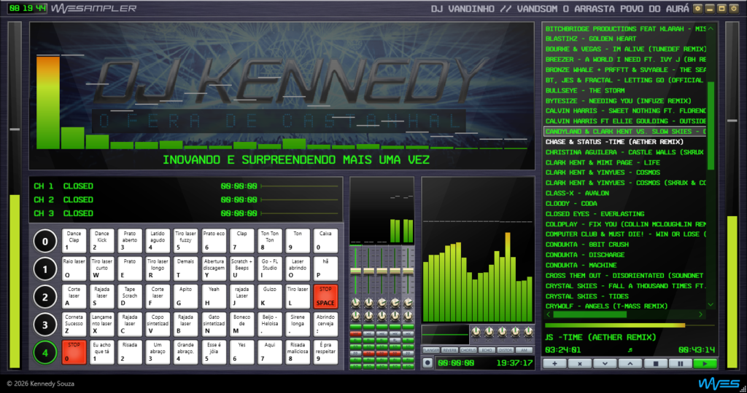Open settings via the gear icon
Image resolution: width=747 pixels, height=393 pixels.
click(x=697, y=9)
